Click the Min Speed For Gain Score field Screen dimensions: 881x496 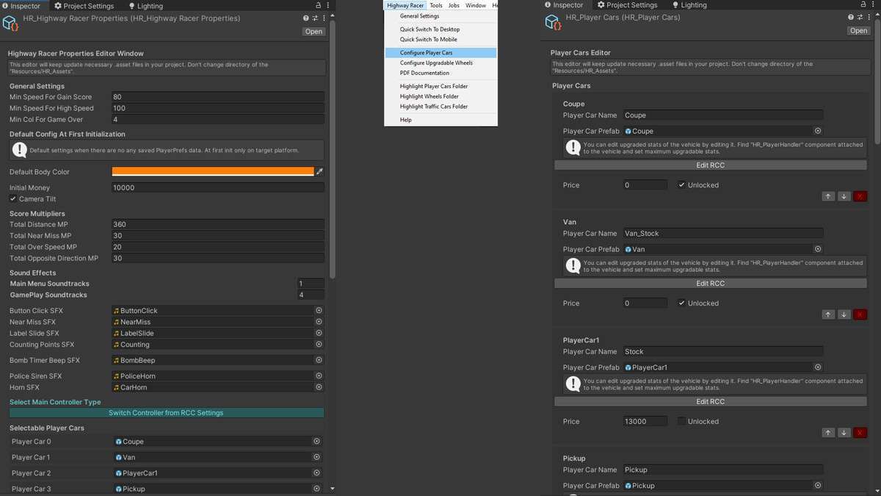point(218,97)
